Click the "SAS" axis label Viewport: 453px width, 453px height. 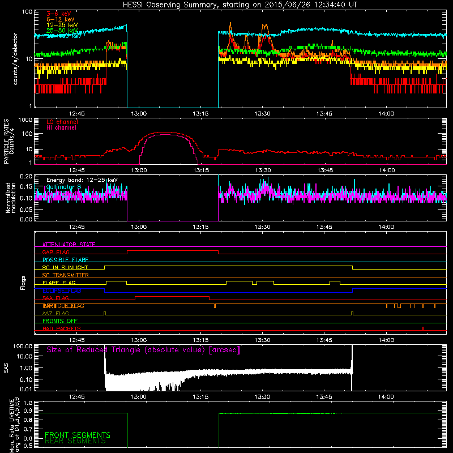(x=6, y=368)
